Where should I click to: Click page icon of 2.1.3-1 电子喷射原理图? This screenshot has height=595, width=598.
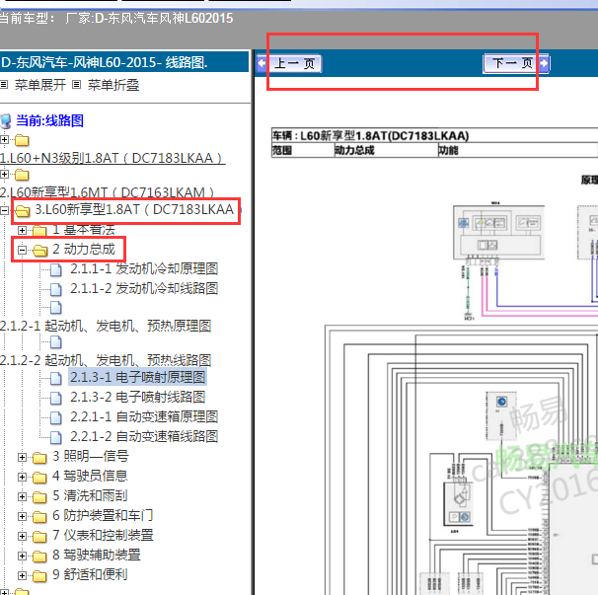[x=56, y=378]
